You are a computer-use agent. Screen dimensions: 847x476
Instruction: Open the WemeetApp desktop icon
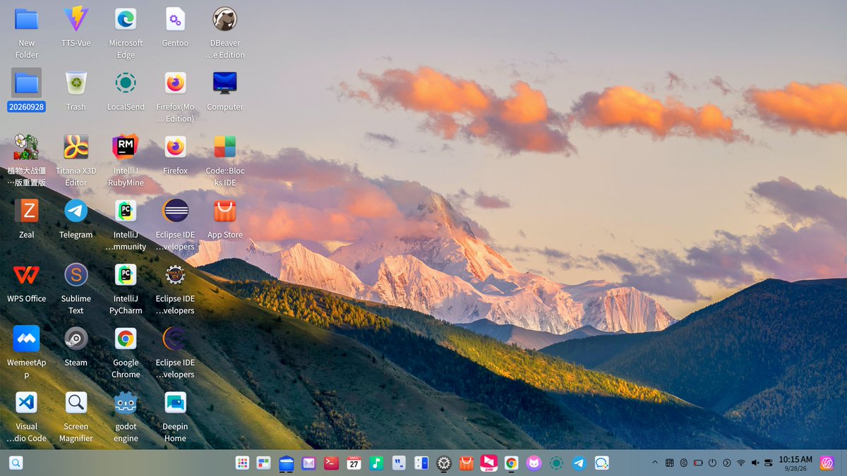tap(27, 338)
